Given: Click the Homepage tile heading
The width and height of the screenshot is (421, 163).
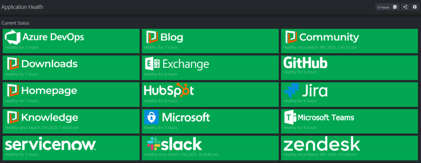Looking at the screenshot, I should point(49,91).
